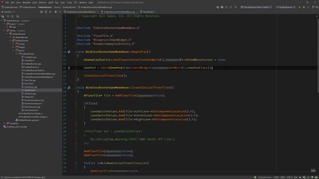The image size is (319, 179).
Task: Open the Navigate menu
Action: (x=26, y=2)
